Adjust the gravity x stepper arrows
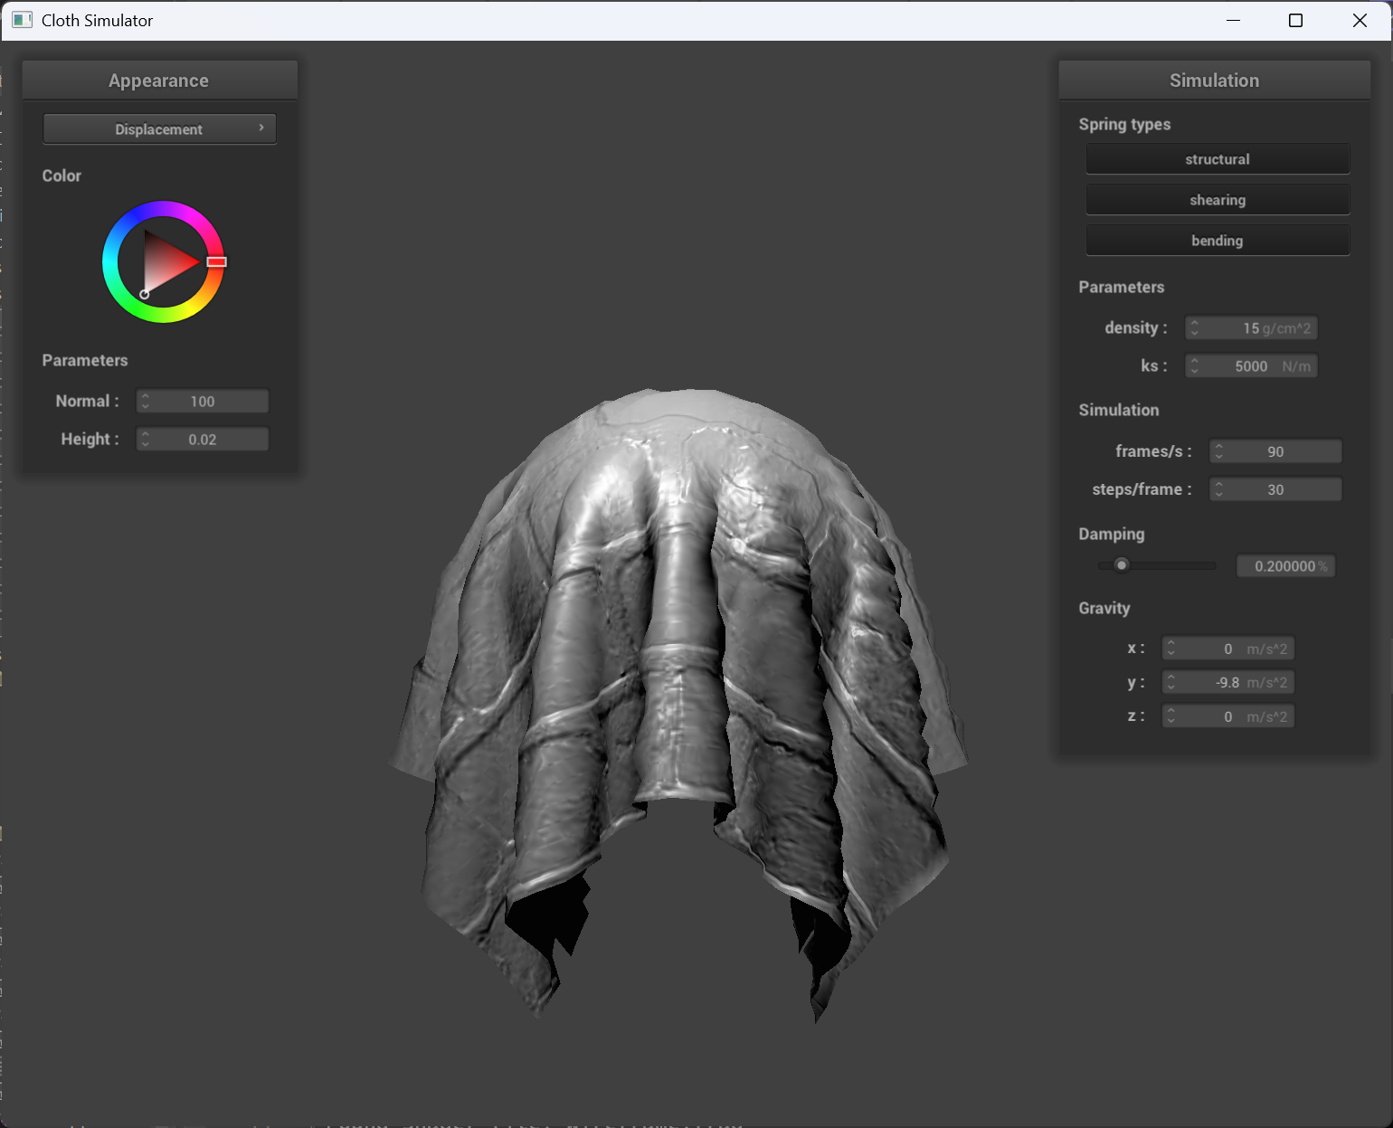The height and width of the screenshot is (1128, 1393). tap(1171, 649)
